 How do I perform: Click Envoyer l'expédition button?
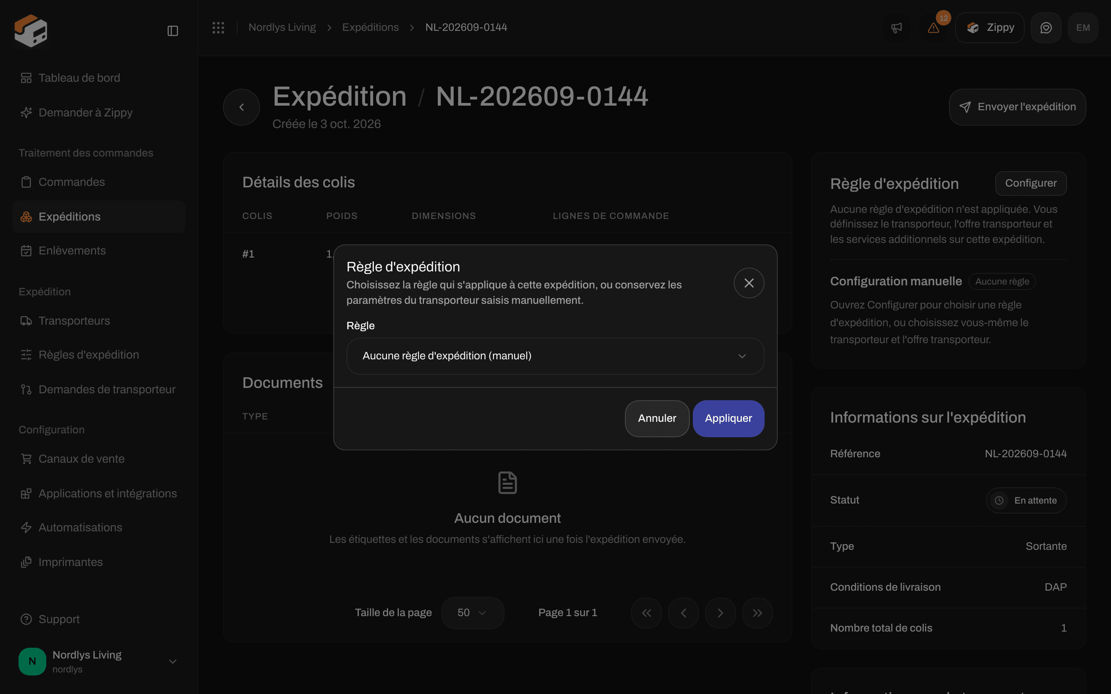click(1017, 107)
